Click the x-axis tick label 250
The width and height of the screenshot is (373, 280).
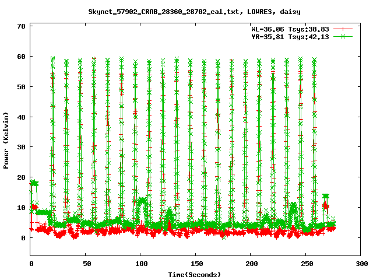[307, 264]
